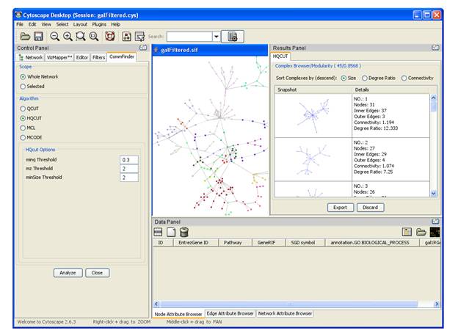Open a session file via toolbar folder icon
458x336 pixels.
coord(25,37)
